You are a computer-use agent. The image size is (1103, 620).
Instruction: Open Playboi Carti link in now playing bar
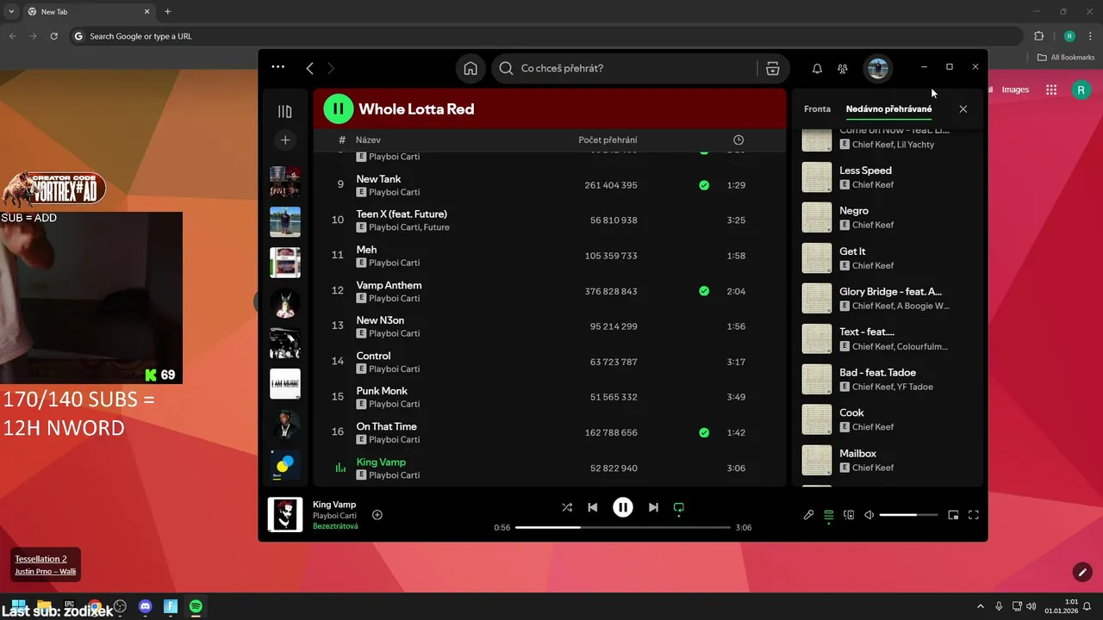(334, 516)
